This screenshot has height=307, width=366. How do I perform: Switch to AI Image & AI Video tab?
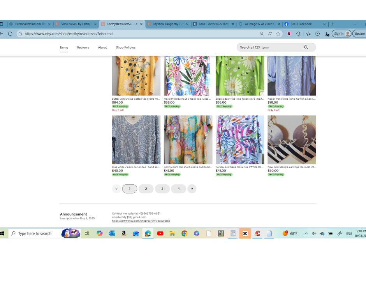point(260,24)
